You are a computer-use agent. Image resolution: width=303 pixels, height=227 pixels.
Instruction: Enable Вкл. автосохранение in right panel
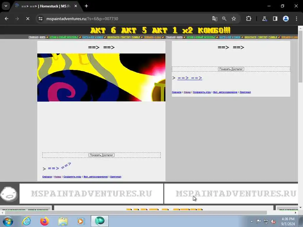click(x=225, y=92)
